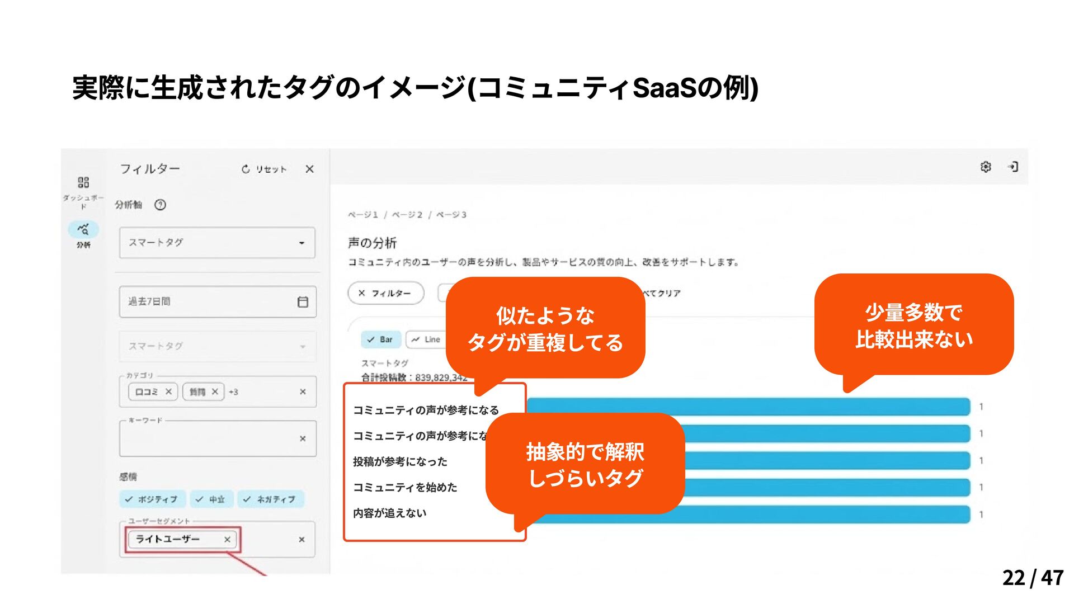The width and height of the screenshot is (1074, 604).
Task: Select the analysis (分析) sidebar icon
Action: [x=83, y=229]
